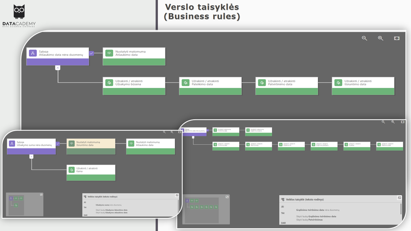The width and height of the screenshot is (411, 231).
Task: Click the minimap in the Užsakymo suma panel
Action: pos(25,204)
